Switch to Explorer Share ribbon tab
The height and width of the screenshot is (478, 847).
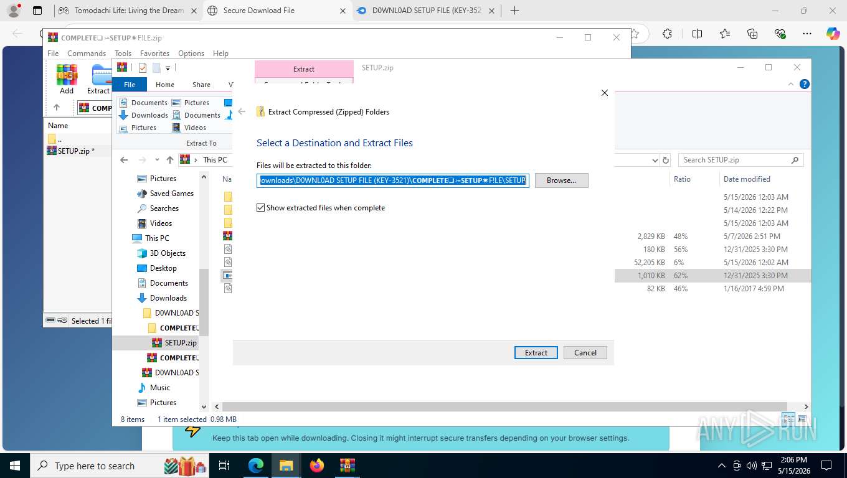pyautogui.click(x=201, y=85)
